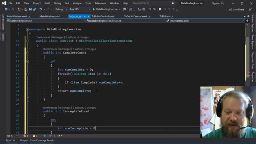The height and width of the screenshot is (144, 256).
Task: Open the DataBindingExercise.ToDoList type dropdown
Action: click(x=125, y=21)
